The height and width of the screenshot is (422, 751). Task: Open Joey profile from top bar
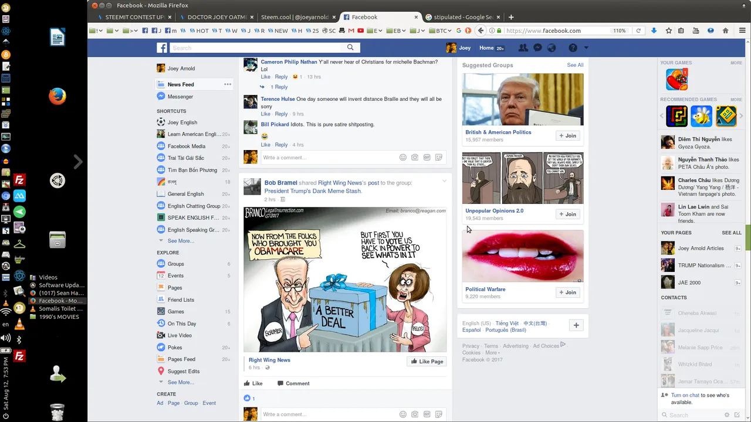tap(458, 48)
